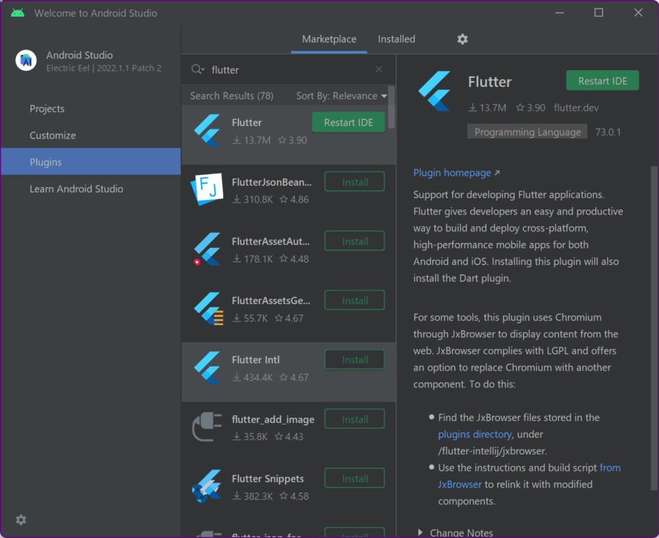
Task: Switch to the Installed tab
Action: (x=397, y=39)
